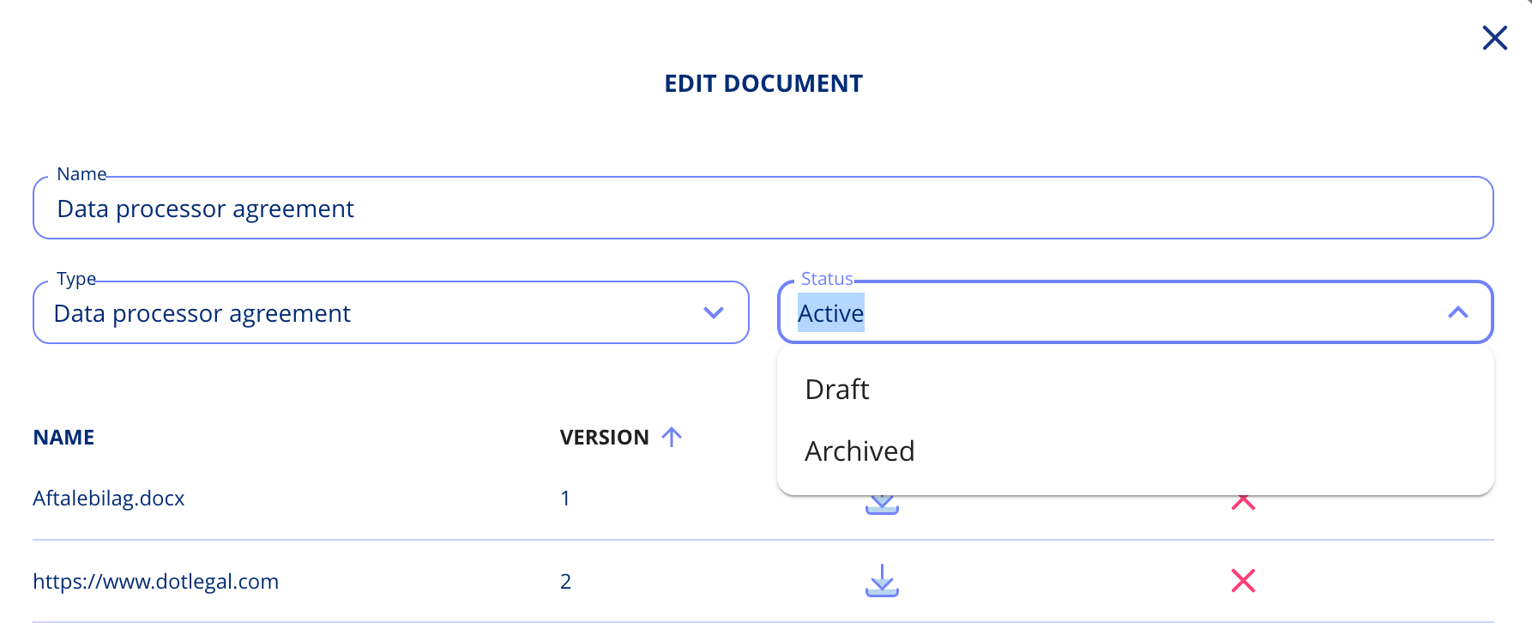Select Archived status option
The width and height of the screenshot is (1532, 623).
pyautogui.click(x=1135, y=451)
